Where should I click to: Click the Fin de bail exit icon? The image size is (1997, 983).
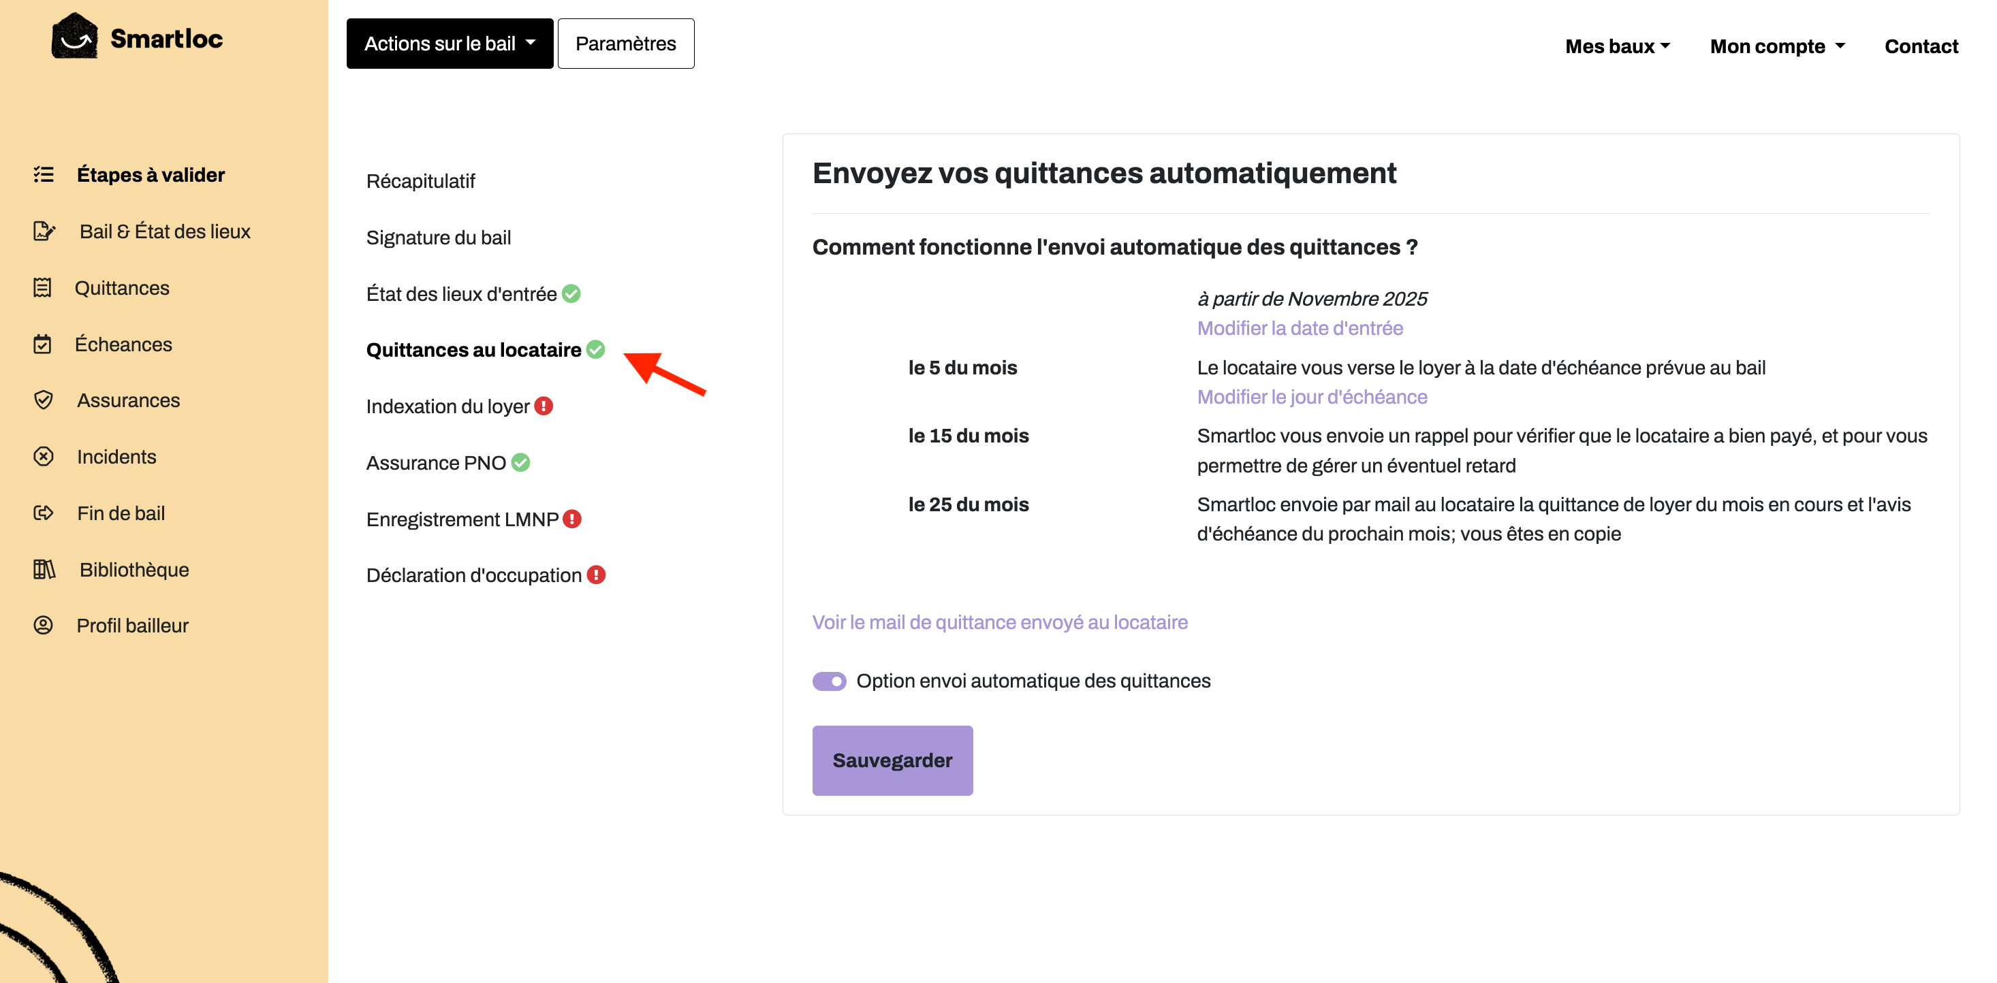click(44, 513)
